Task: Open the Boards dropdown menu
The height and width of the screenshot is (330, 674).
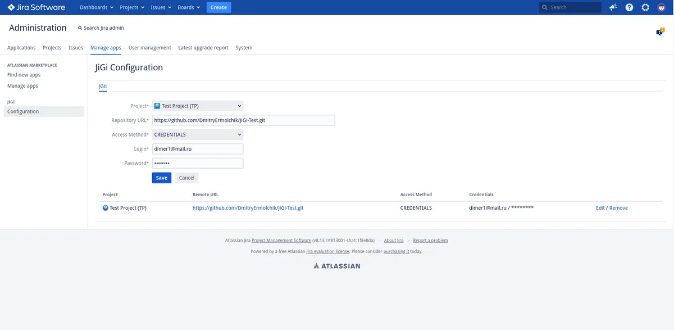Action: click(x=188, y=7)
